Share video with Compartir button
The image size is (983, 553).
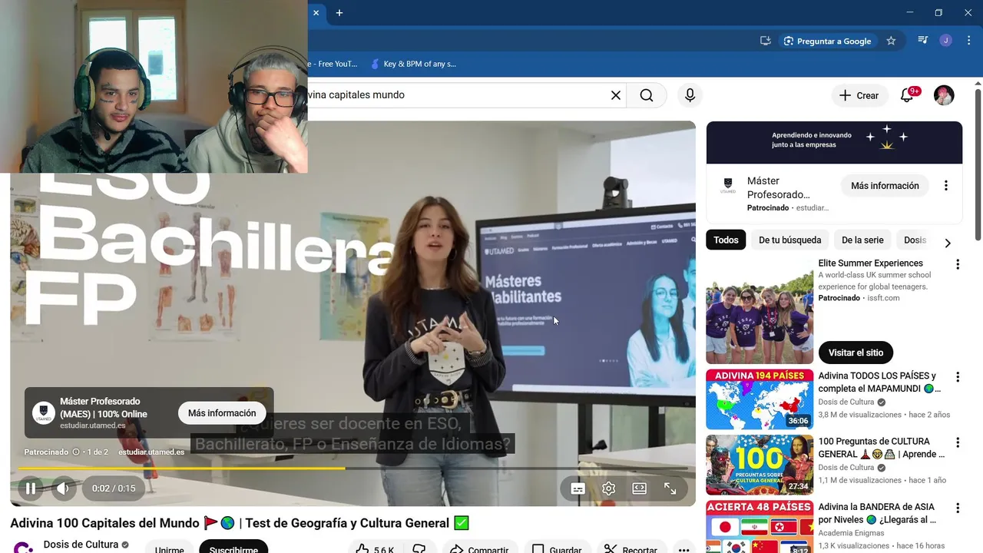click(478, 549)
